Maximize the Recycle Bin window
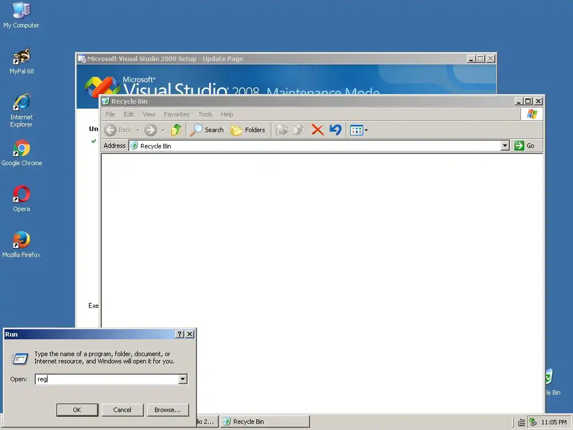 pyautogui.click(x=528, y=101)
